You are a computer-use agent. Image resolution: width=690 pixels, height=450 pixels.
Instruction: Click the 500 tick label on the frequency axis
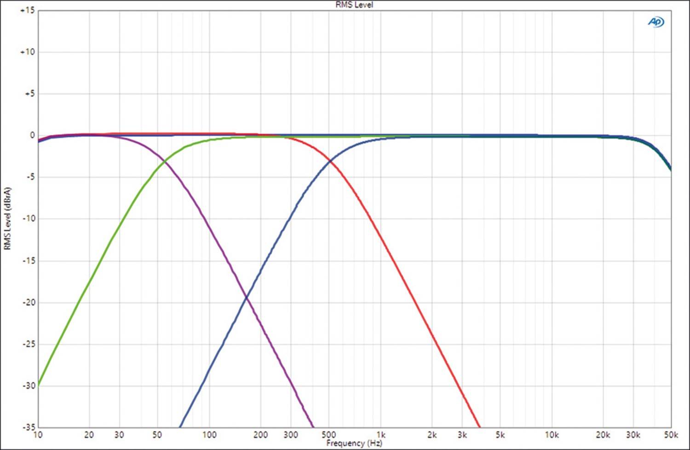pyautogui.click(x=328, y=435)
